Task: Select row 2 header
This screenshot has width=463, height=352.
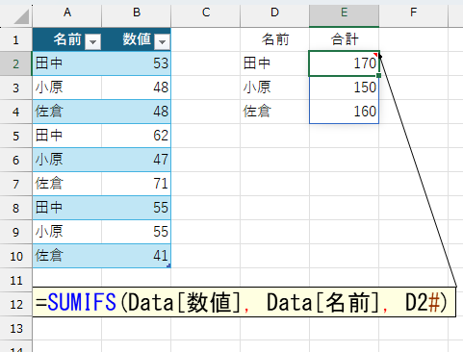Action: (16, 63)
